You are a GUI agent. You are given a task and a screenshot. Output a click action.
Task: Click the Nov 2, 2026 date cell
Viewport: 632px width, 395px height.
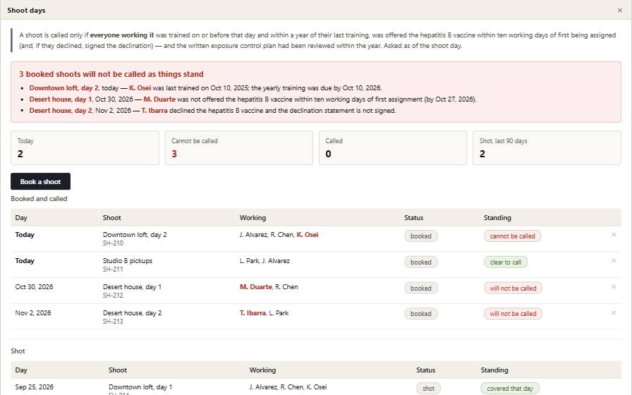(x=32, y=312)
